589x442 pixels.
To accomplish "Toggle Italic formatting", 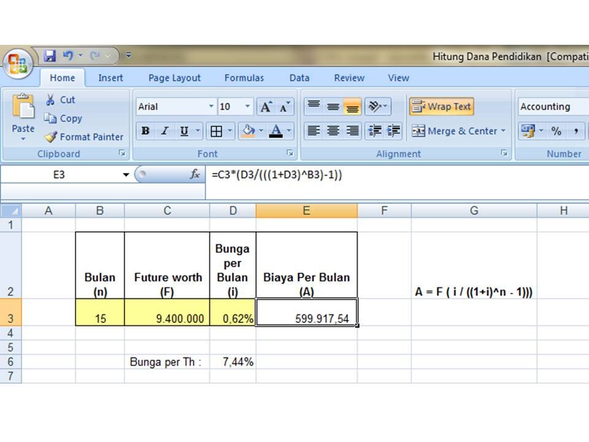I will pyautogui.click(x=164, y=131).
